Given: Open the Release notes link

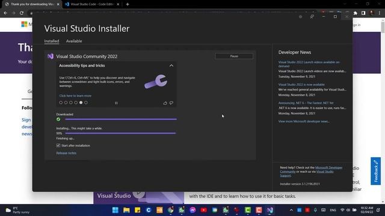Looking at the screenshot, I should [x=66, y=153].
